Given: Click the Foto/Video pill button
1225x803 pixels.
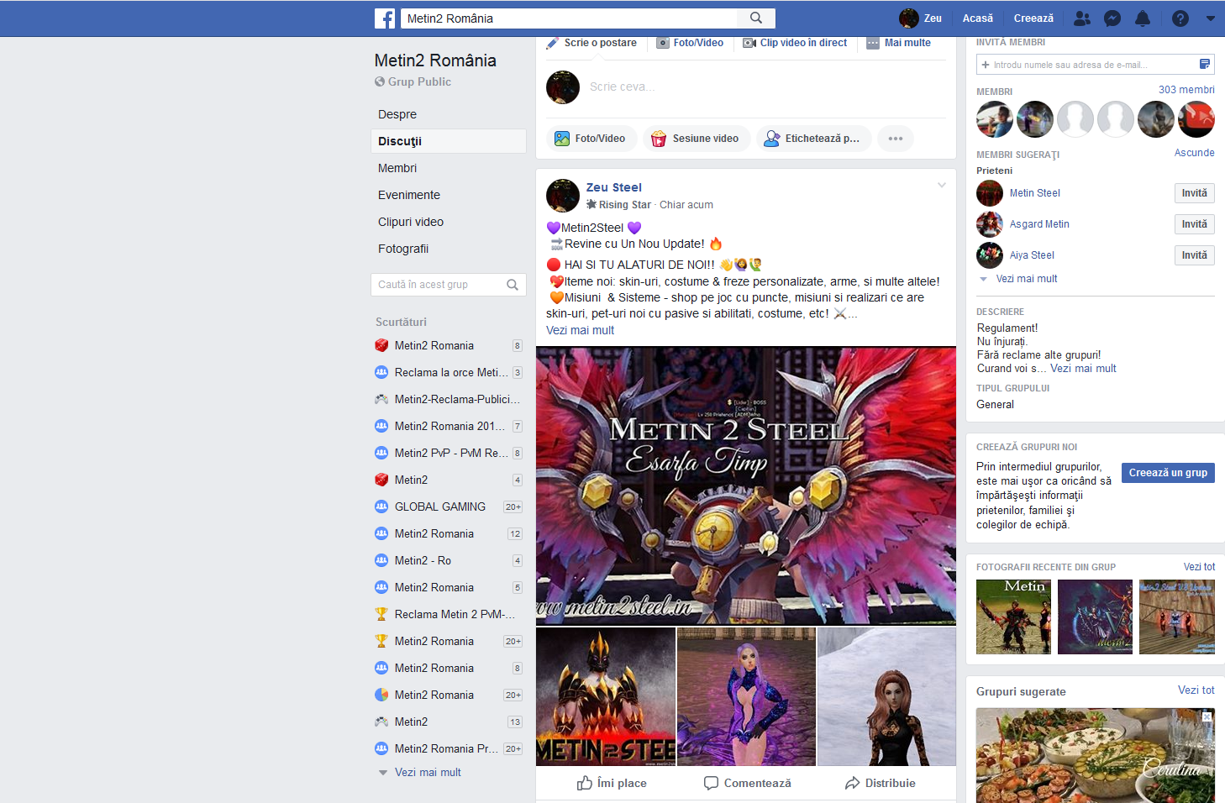Looking at the screenshot, I should (591, 139).
